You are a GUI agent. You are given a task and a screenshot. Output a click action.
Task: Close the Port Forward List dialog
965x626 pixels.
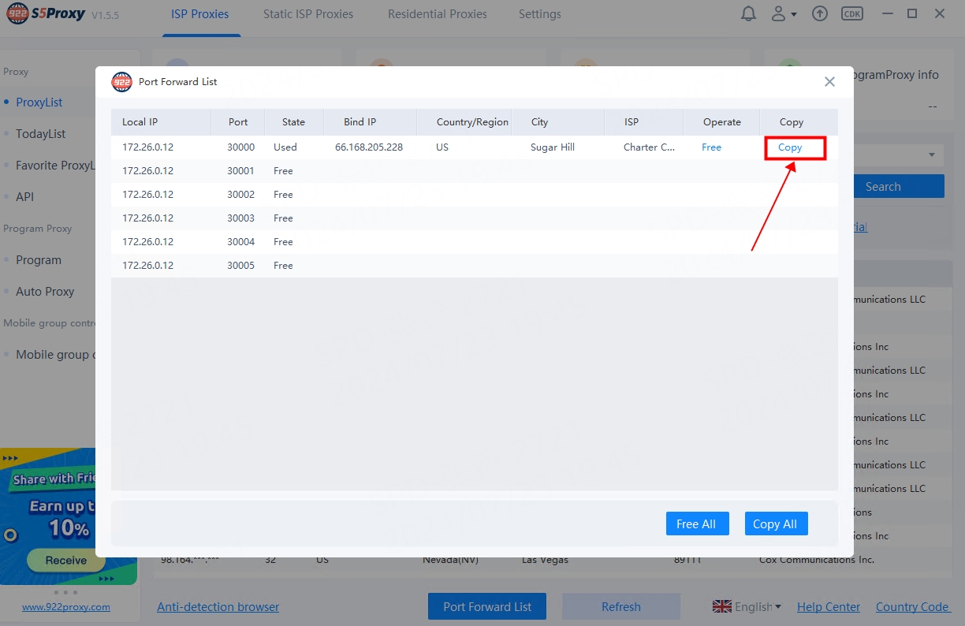829,82
